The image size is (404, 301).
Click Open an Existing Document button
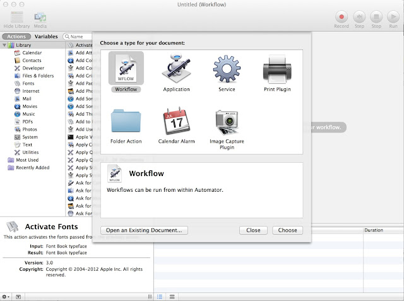(144, 230)
